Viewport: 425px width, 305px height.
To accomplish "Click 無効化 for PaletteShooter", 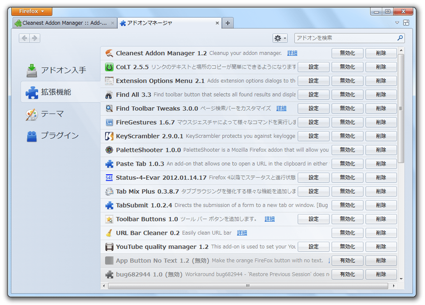I will [347, 150].
